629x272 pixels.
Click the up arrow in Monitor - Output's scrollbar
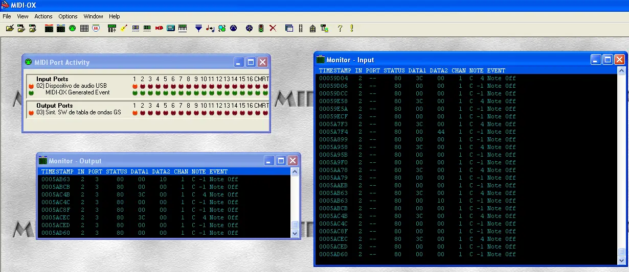(295, 172)
